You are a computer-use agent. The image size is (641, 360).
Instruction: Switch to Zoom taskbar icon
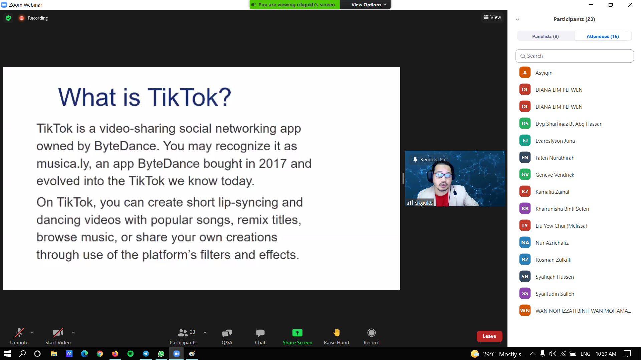coord(176,354)
